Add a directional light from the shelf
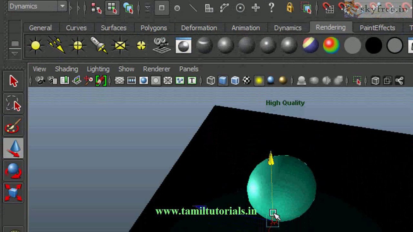 click(56, 45)
